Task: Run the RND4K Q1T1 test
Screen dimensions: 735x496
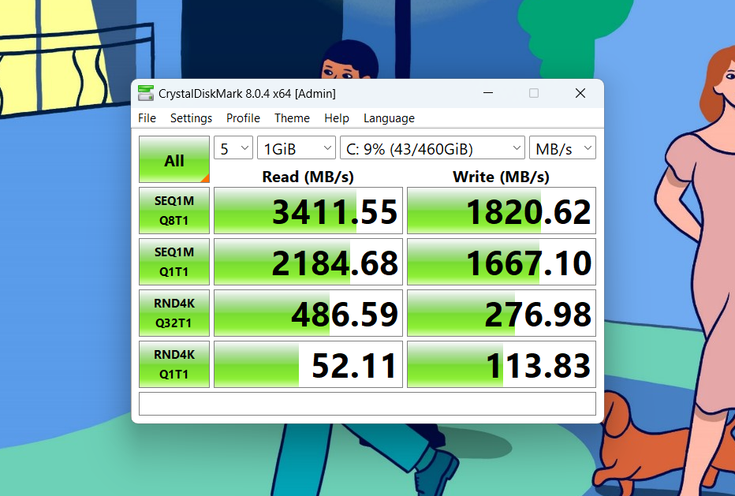Action: point(174,364)
